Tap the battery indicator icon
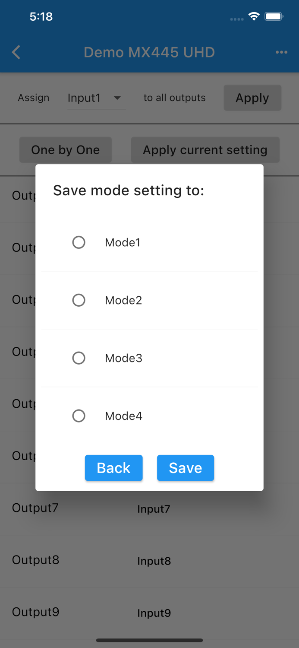 pyautogui.click(x=274, y=17)
